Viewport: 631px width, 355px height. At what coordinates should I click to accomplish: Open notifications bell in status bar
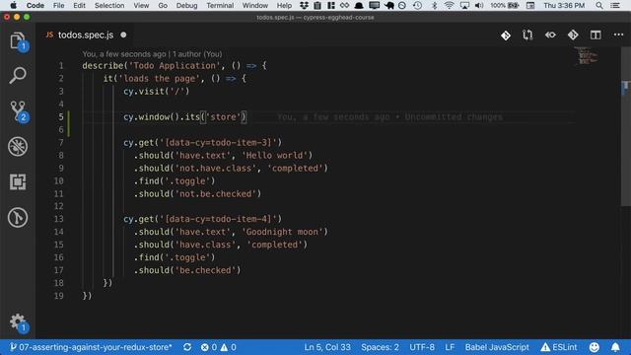click(615, 347)
